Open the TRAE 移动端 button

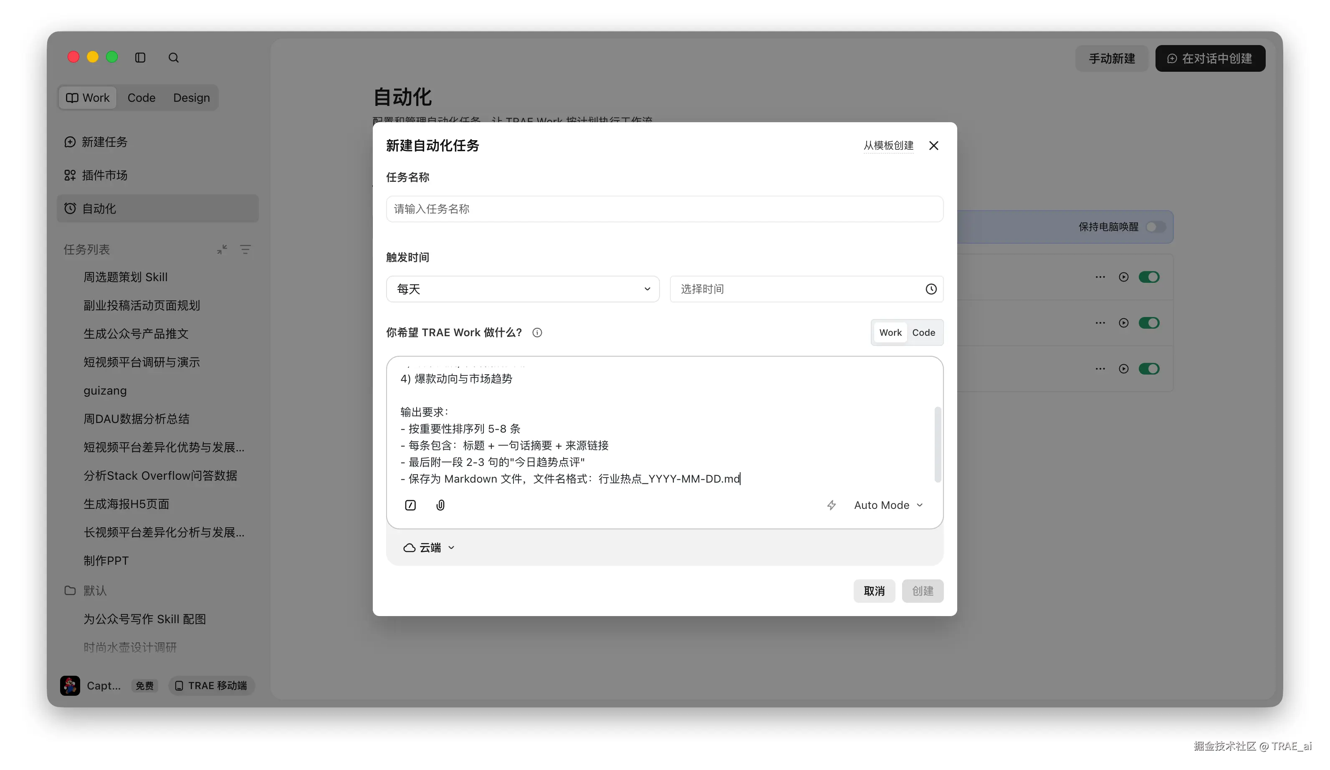(212, 686)
